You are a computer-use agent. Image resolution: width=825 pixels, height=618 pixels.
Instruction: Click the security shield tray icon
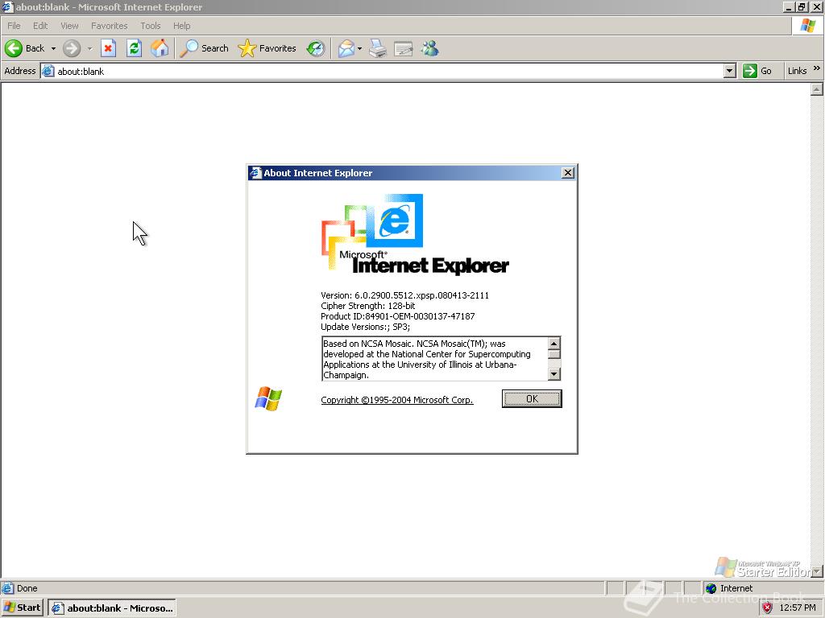[767, 608]
